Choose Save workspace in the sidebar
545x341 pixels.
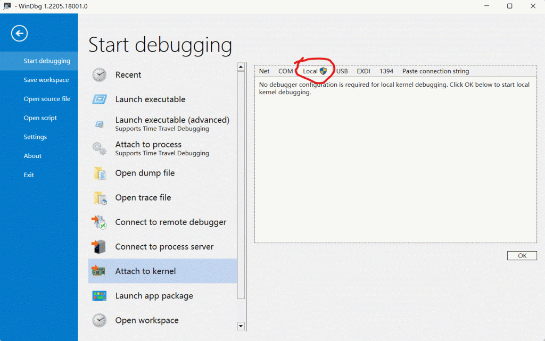click(46, 80)
